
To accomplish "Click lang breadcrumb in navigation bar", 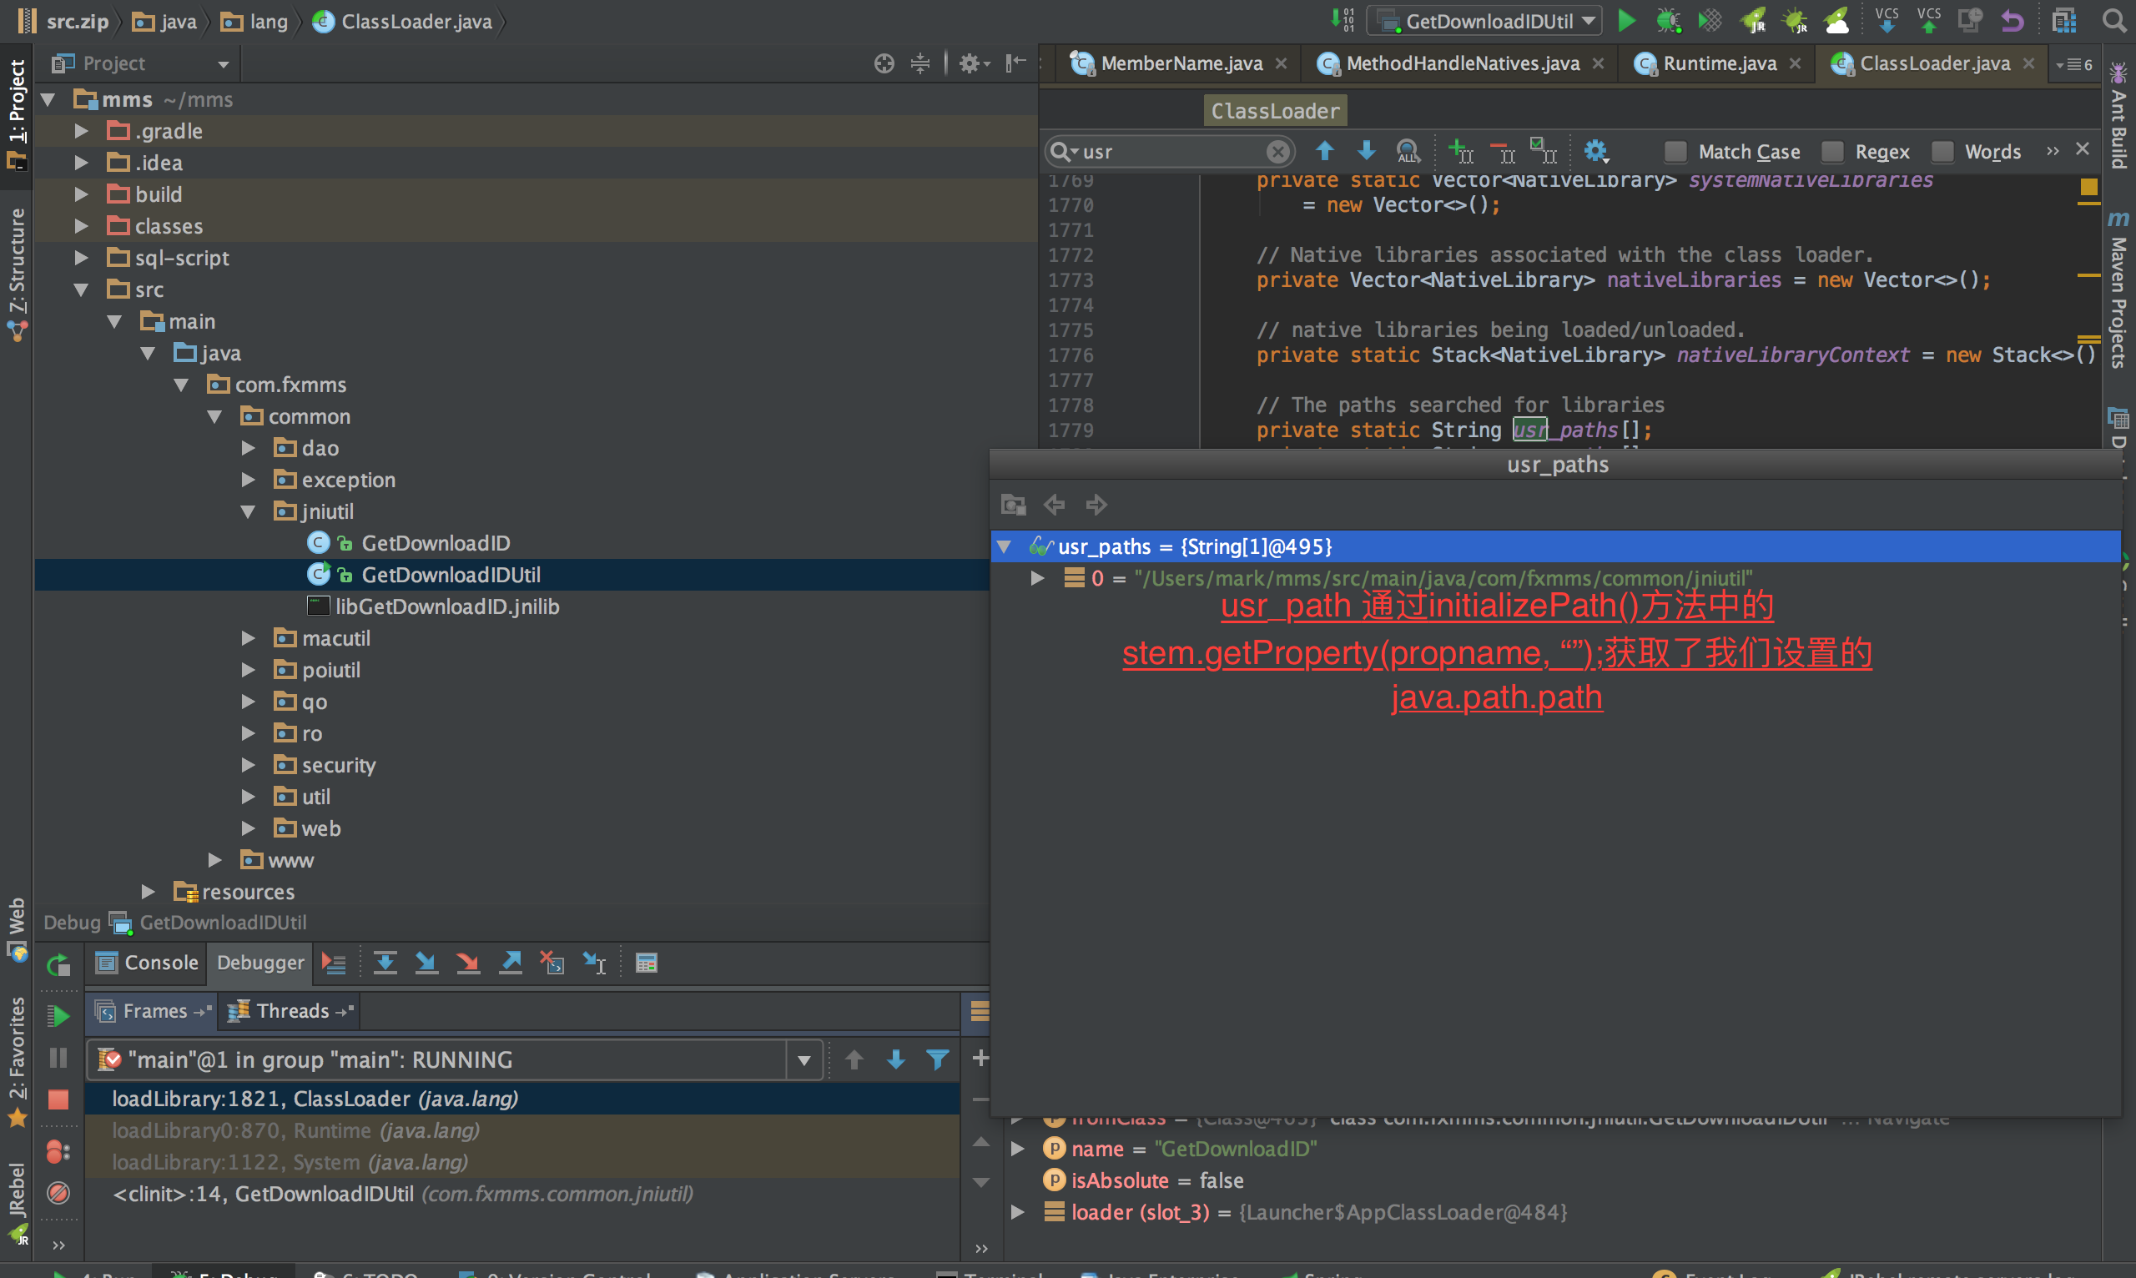I will point(257,22).
